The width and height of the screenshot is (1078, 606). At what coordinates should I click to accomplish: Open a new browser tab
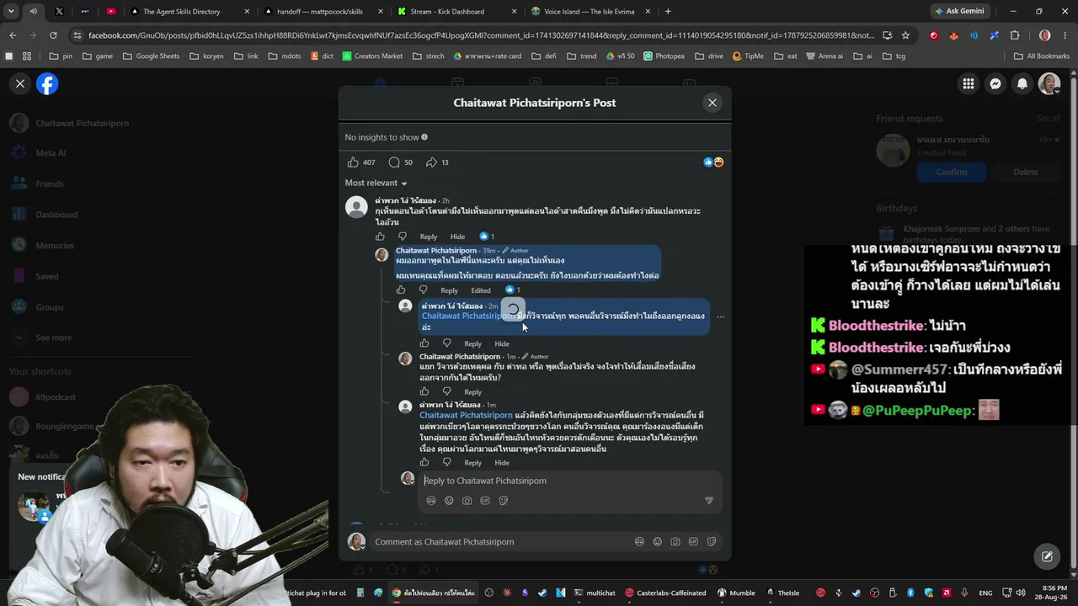(668, 12)
